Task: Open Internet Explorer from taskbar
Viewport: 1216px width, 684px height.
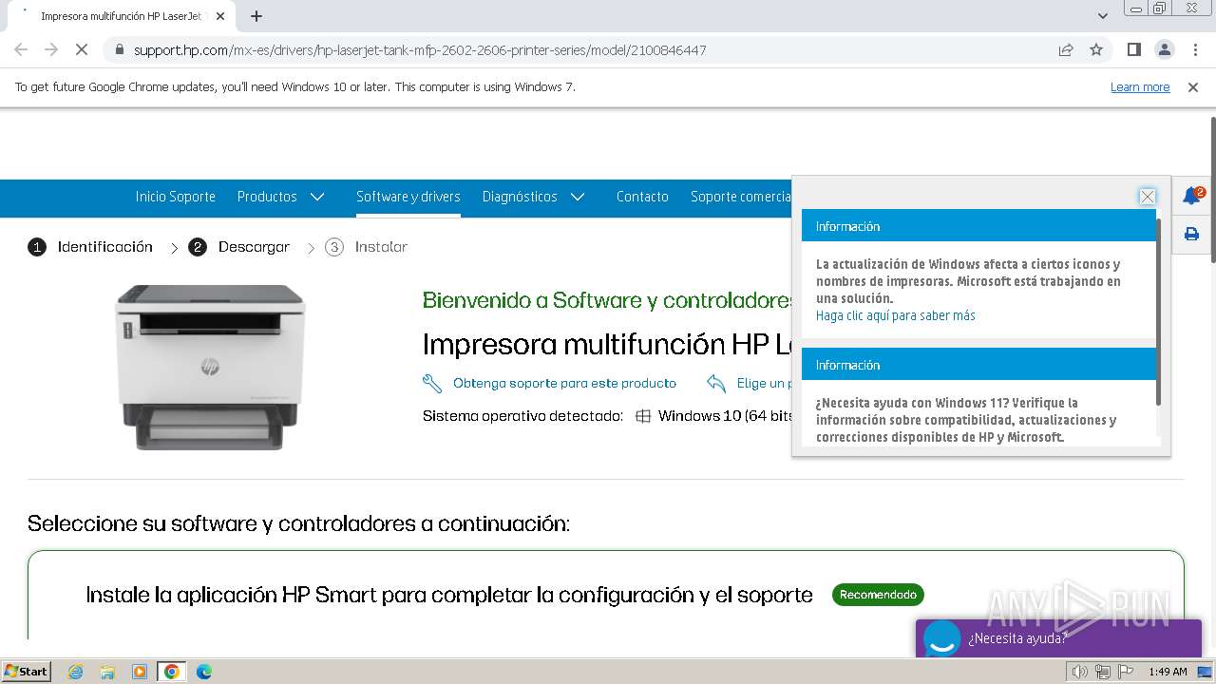Action: [76, 672]
